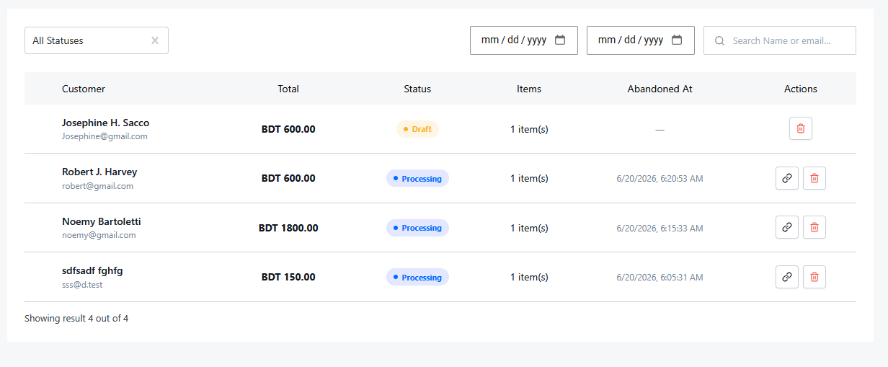Select customer name Josephine H. Sacco

[x=105, y=123]
